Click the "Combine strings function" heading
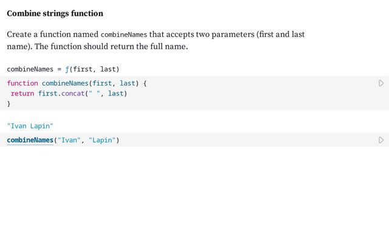Viewport: 389px width, 243px height. (x=55, y=13)
